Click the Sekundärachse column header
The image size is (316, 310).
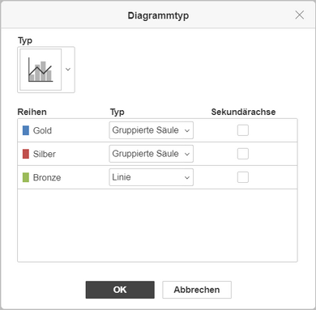[243, 112]
